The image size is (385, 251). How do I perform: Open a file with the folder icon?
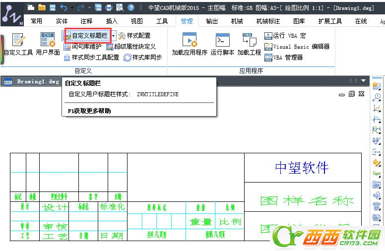point(42,7)
